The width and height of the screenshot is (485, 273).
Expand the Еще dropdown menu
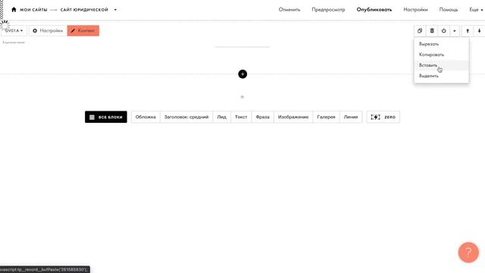pyautogui.click(x=476, y=10)
